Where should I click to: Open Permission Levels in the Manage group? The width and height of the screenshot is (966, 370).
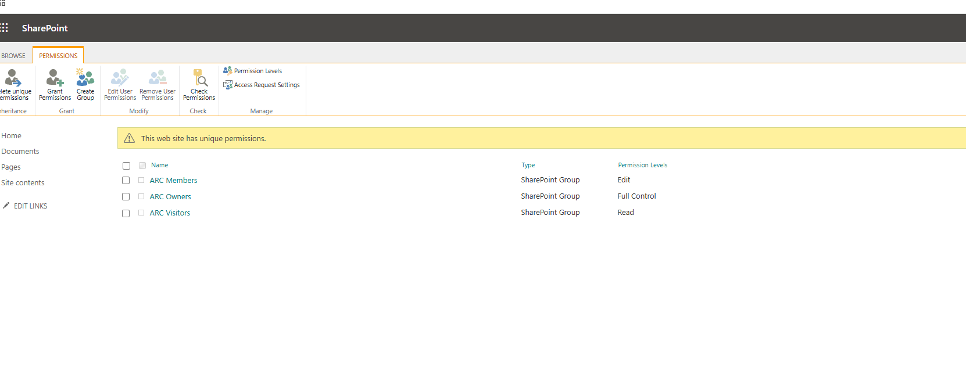tap(257, 71)
